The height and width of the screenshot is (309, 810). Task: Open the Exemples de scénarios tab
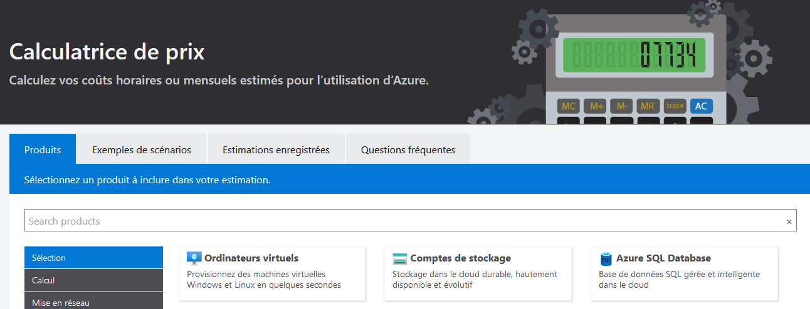[142, 149]
